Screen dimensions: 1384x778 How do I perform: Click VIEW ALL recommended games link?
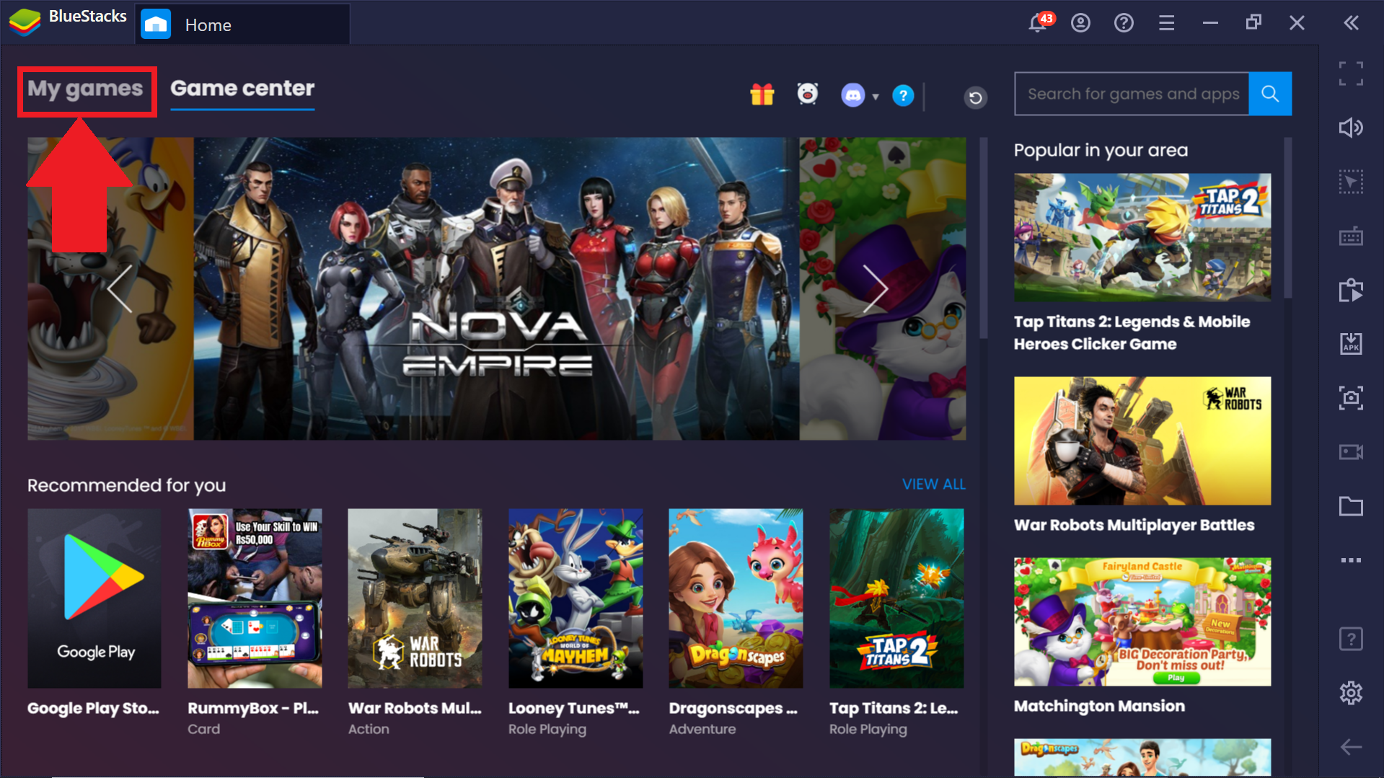pos(933,485)
